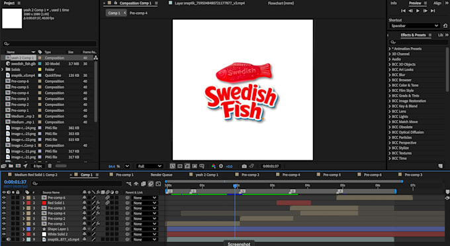Toggle lock switch for Pre-comp 2 layer
The image size is (450, 246).
pyautogui.click(x=17, y=219)
